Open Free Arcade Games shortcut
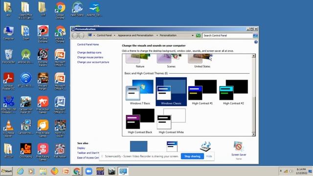Image resolution: width=313 pixels, height=176 pixels. [x=43, y=128]
